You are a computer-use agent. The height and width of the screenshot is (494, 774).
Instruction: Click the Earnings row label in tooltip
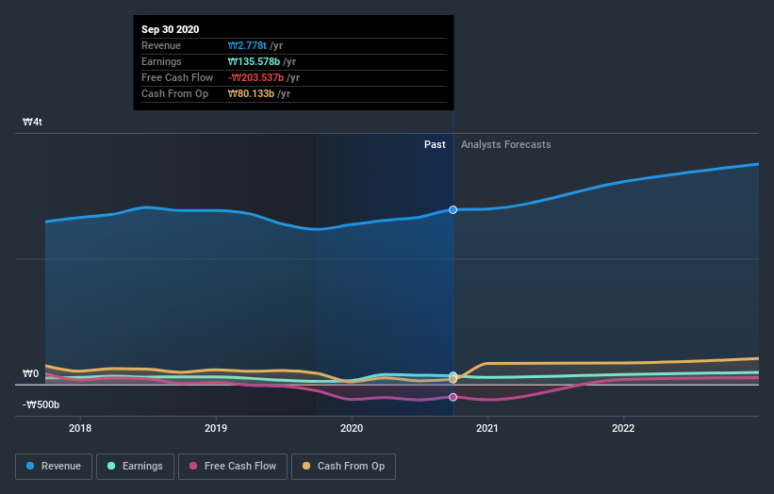(x=161, y=61)
